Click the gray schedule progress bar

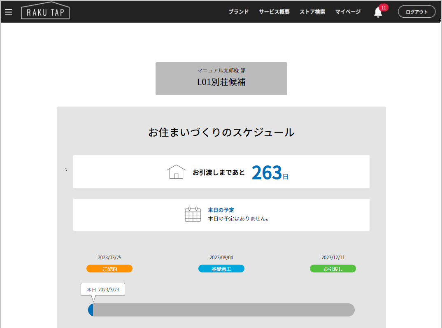pyautogui.click(x=222, y=310)
